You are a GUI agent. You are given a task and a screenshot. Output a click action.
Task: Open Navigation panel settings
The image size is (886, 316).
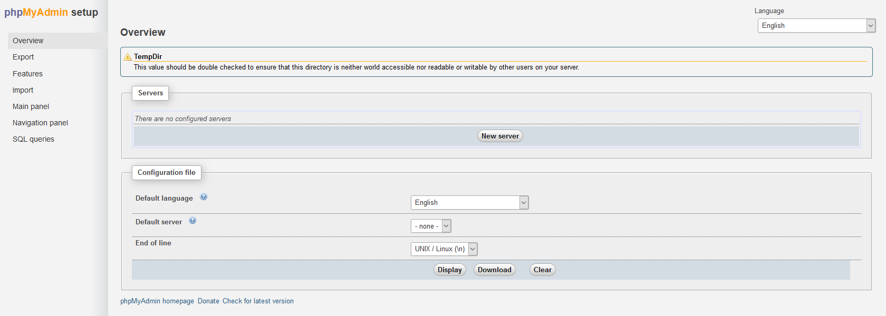pos(40,123)
